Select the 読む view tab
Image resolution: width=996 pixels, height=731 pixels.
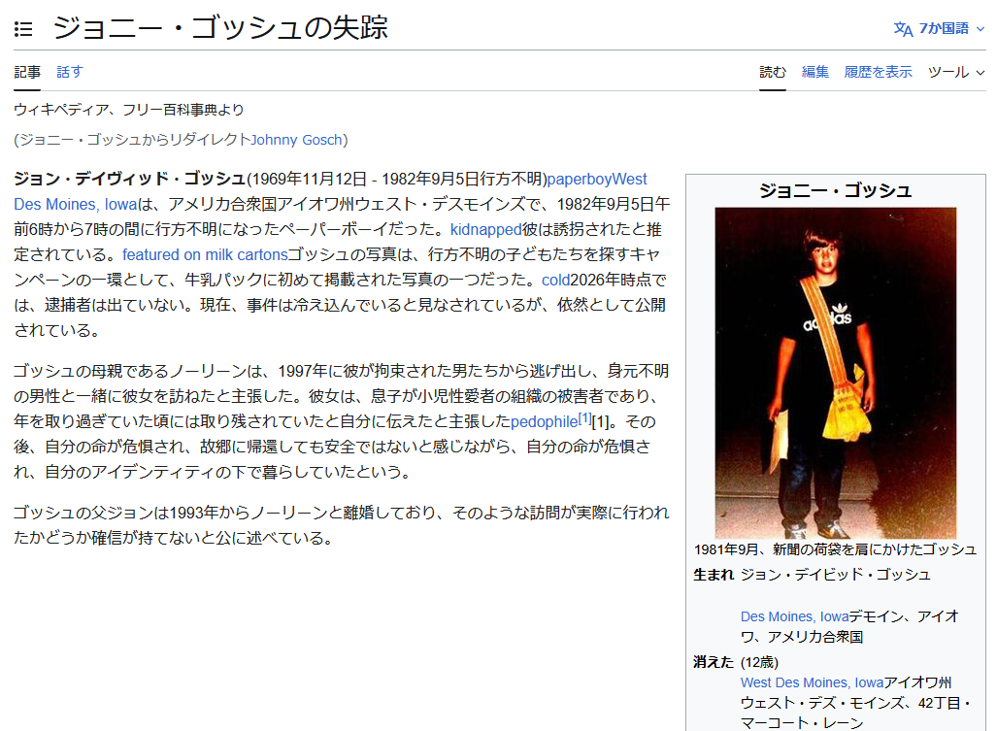(773, 72)
